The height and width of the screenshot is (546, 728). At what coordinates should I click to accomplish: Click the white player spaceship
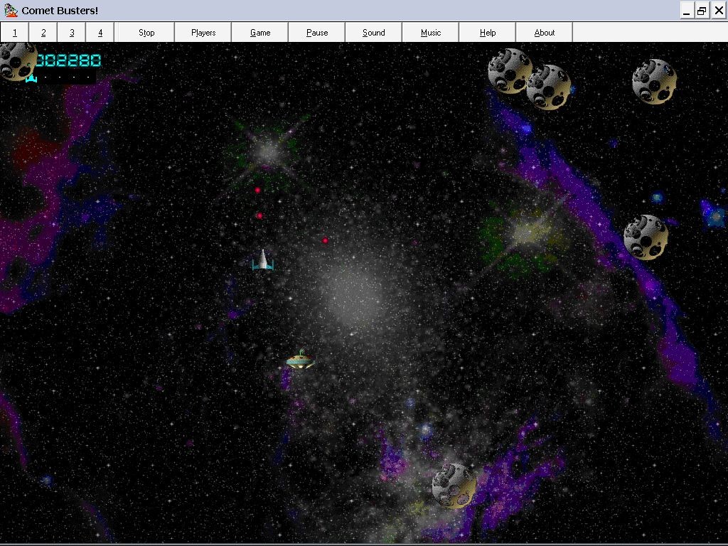pyautogui.click(x=263, y=260)
